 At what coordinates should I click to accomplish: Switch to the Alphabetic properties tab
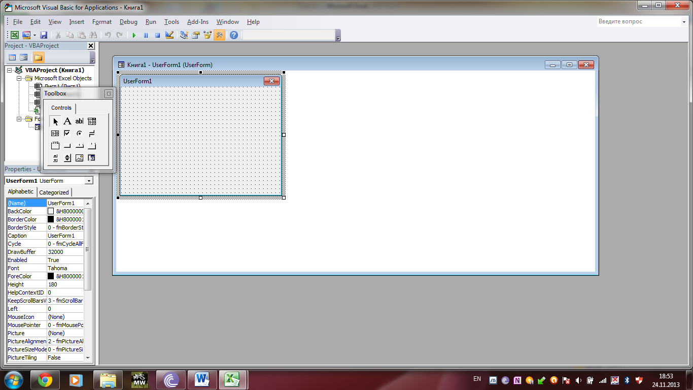[21, 191]
